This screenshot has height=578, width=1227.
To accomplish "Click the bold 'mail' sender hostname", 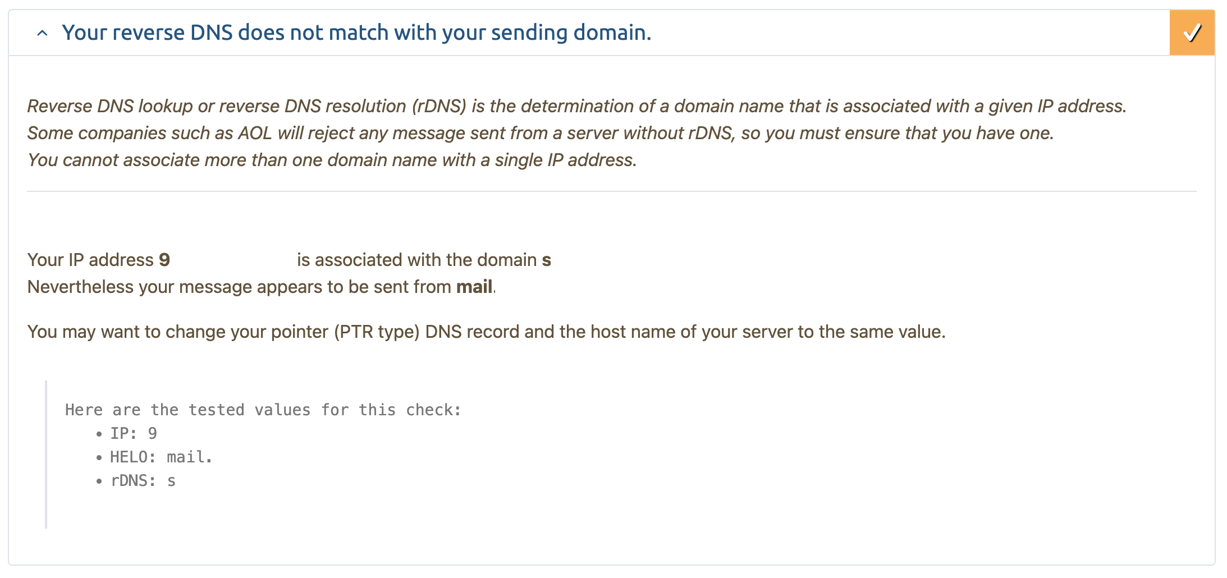I will (474, 287).
